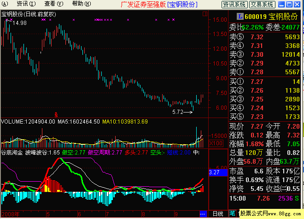Screen dimensions: 304x219
Task: Click the 谷底淘金 indicator name
Action: pos(12,153)
